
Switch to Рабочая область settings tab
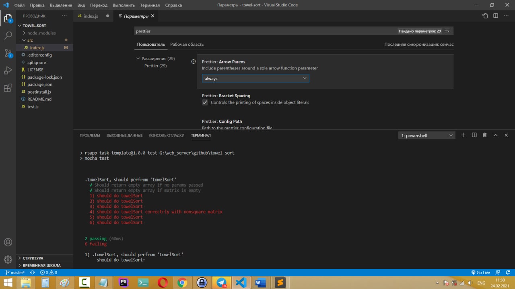(x=187, y=44)
